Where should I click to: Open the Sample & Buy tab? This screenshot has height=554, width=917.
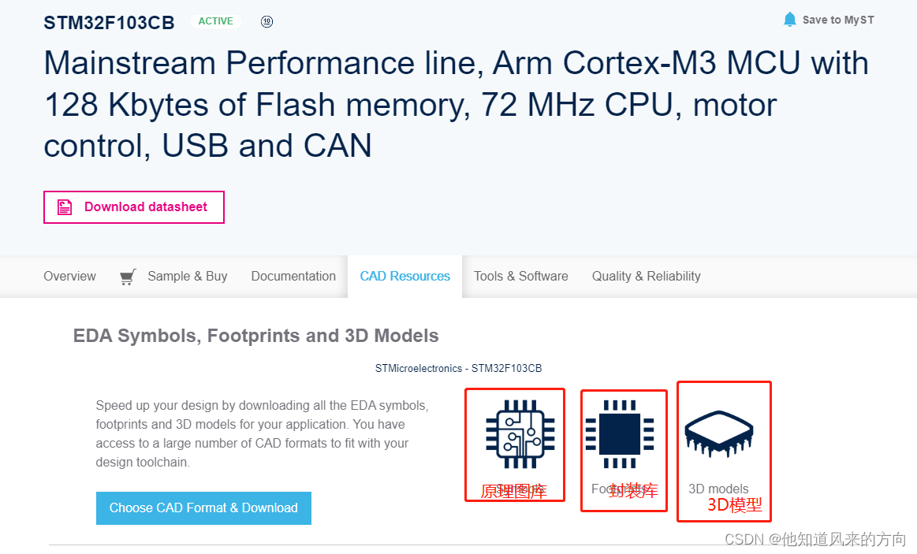[187, 277]
